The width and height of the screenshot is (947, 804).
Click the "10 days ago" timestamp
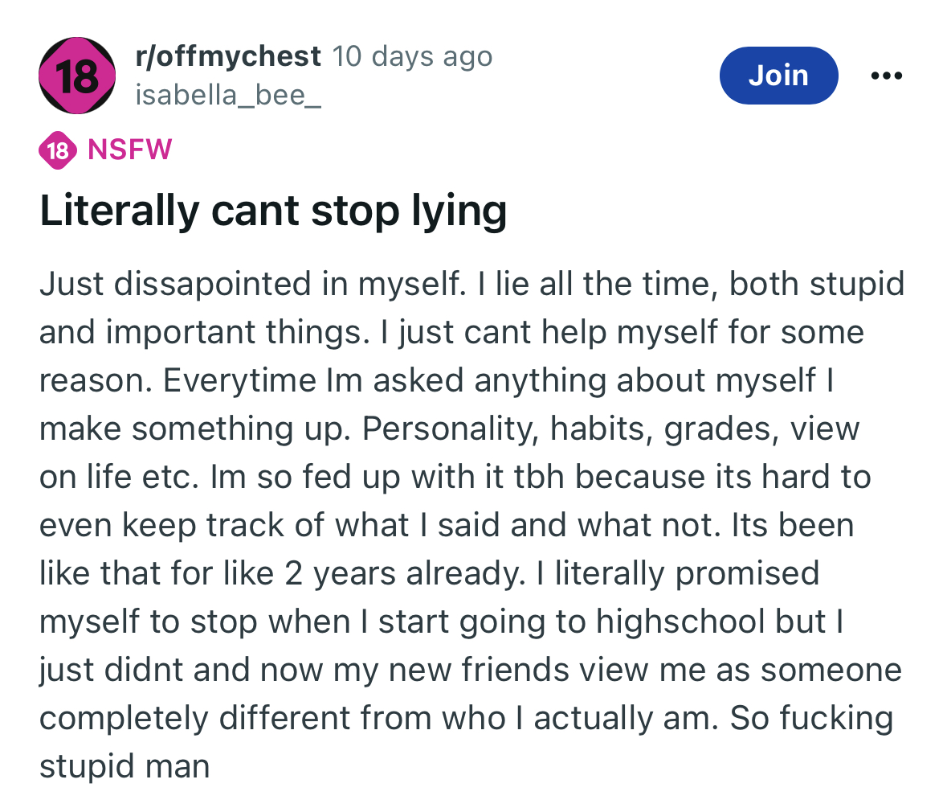pyautogui.click(x=412, y=56)
